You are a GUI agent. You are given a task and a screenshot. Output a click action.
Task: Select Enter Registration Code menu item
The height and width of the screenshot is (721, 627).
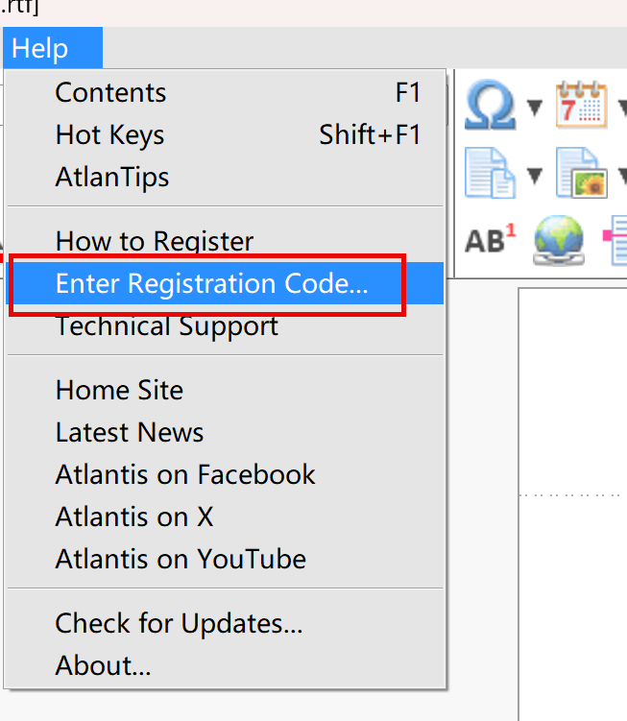(211, 284)
